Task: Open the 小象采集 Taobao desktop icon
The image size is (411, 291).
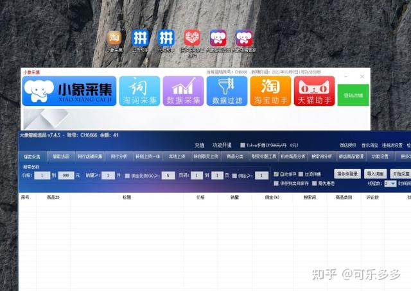Action: [x=114, y=41]
